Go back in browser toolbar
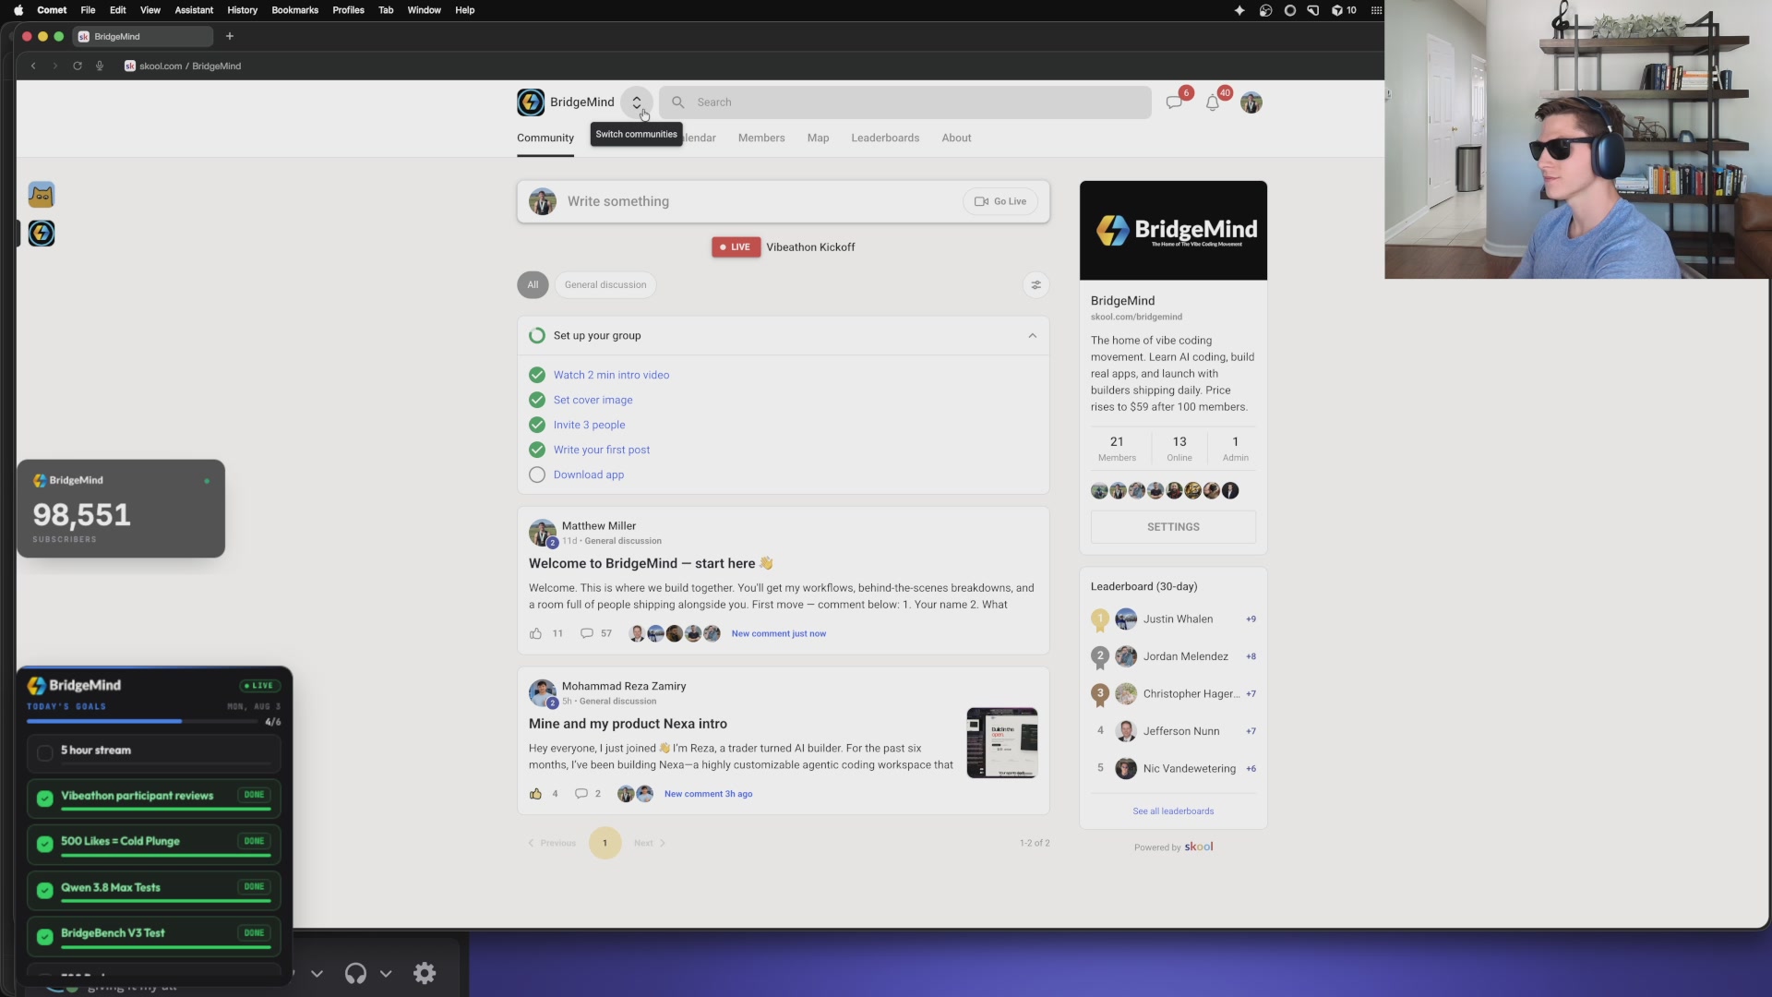This screenshot has width=1772, height=997. [x=33, y=66]
